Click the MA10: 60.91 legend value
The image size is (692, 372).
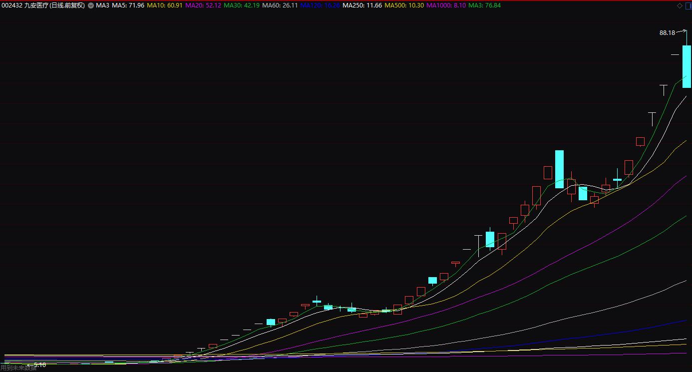point(165,5)
